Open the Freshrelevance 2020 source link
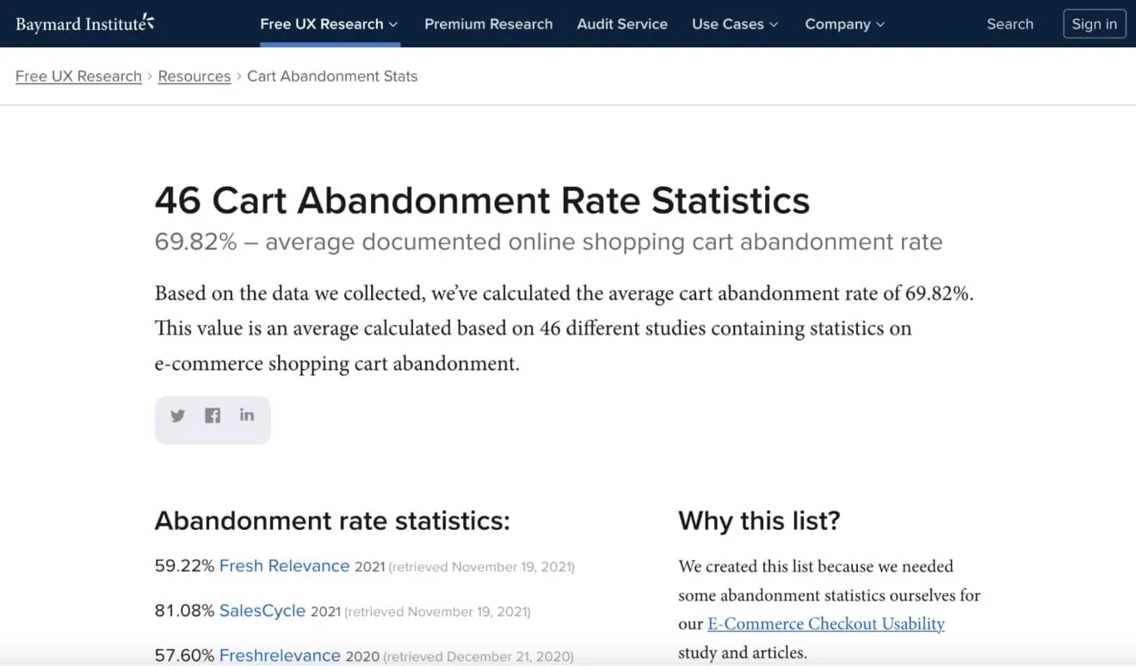Screen dimensions: 1136x666 [x=280, y=656]
